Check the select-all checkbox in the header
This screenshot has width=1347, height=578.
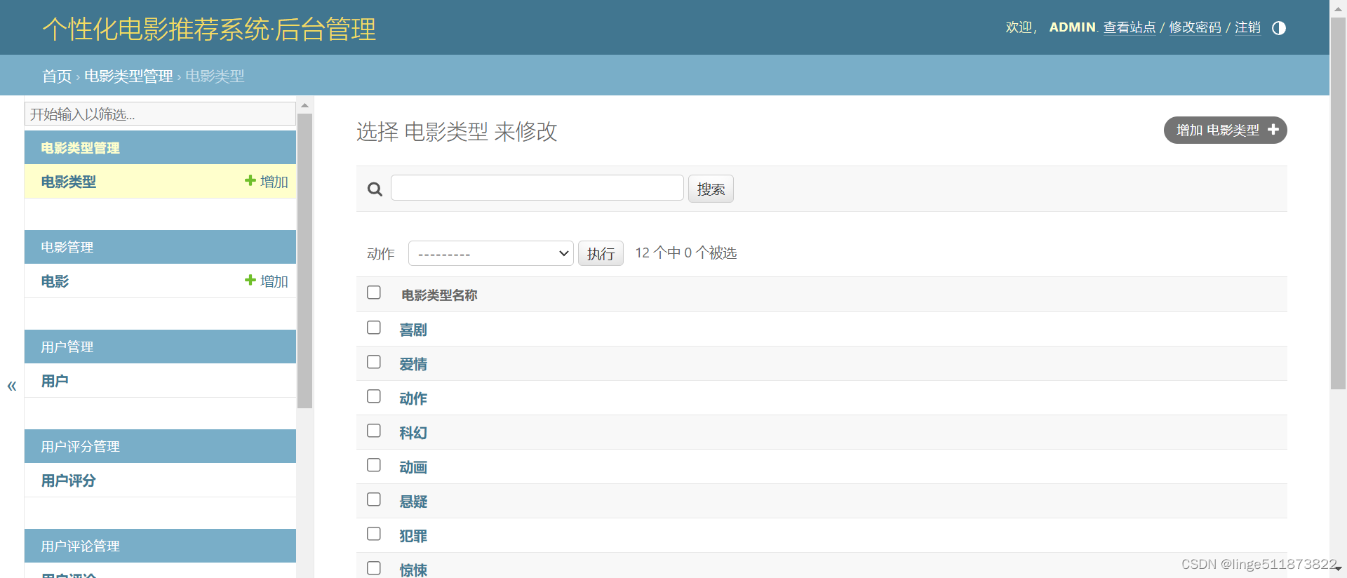point(374,293)
